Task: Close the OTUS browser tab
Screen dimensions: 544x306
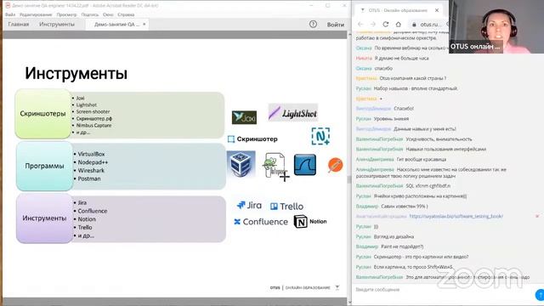Action: point(437,10)
